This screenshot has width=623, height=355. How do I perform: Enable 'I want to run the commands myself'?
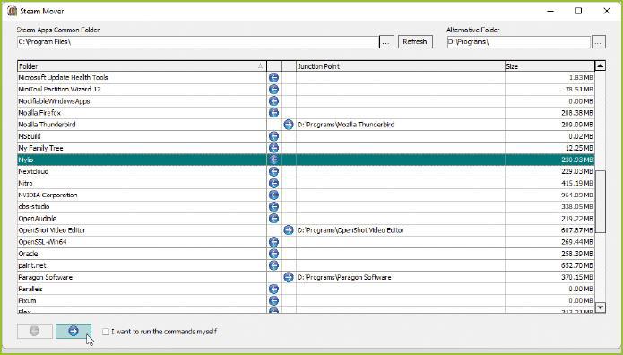click(x=105, y=332)
